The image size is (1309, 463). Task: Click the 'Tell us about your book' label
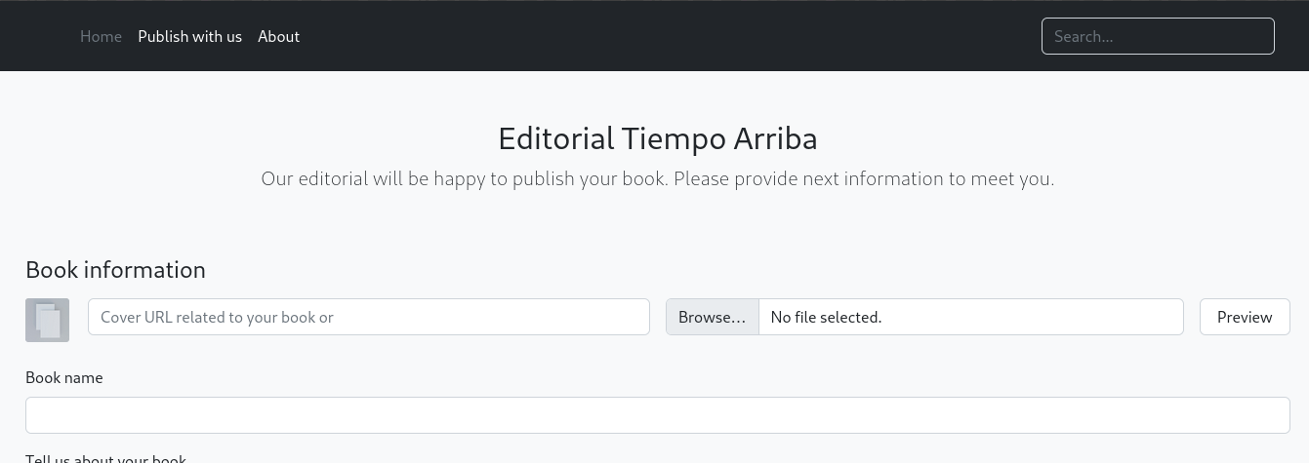(105, 458)
